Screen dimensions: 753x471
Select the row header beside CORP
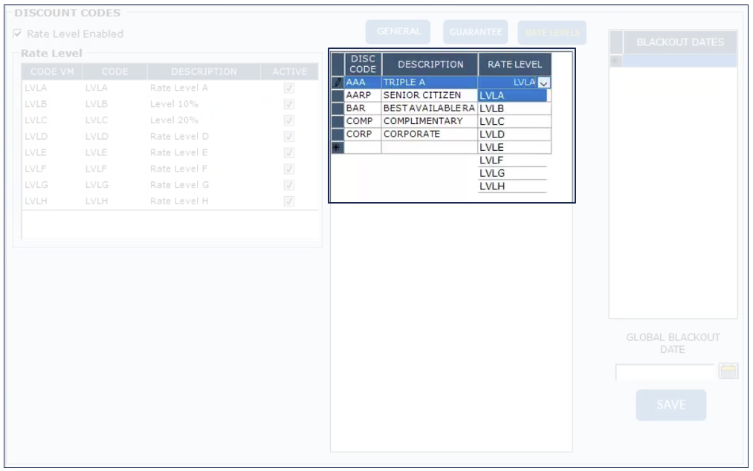point(337,134)
